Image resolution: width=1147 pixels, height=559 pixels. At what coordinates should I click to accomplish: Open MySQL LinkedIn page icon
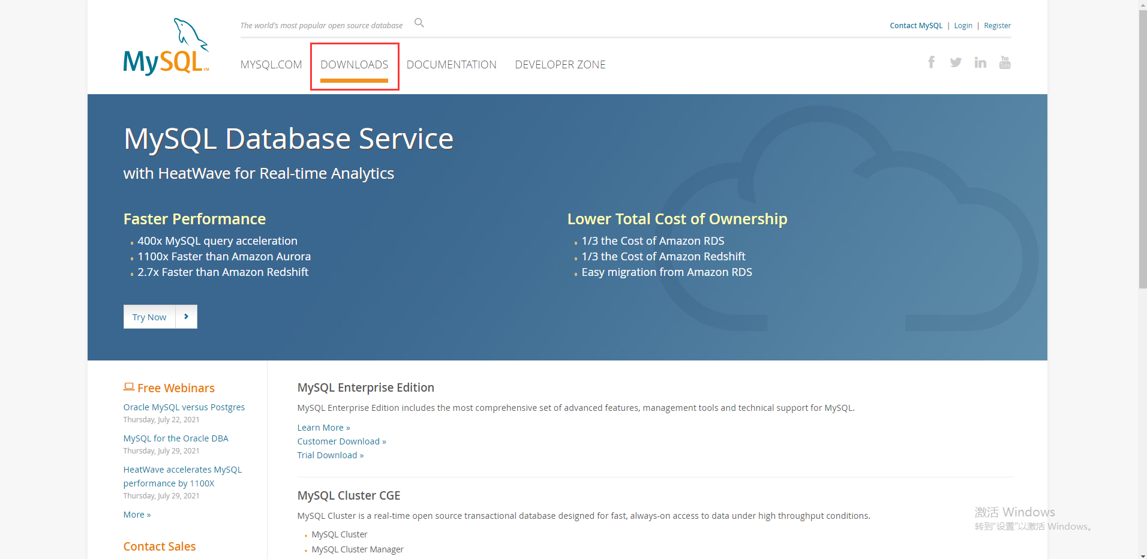[980, 62]
